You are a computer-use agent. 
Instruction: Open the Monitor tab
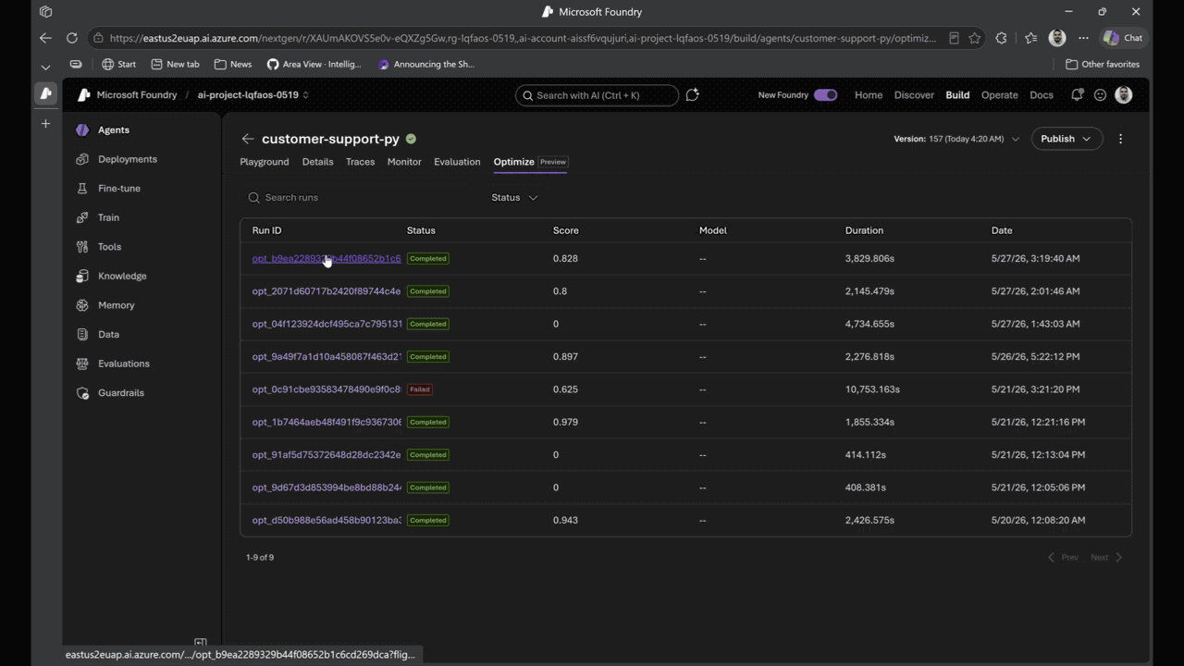click(x=404, y=162)
